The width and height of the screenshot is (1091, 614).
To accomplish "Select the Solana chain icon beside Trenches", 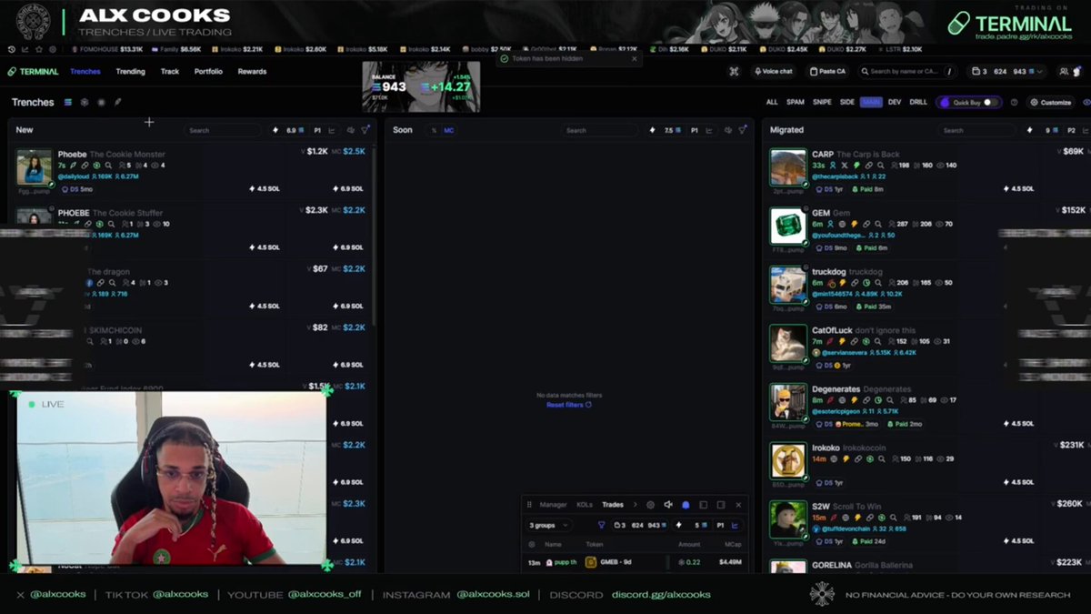I will coord(68,102).
